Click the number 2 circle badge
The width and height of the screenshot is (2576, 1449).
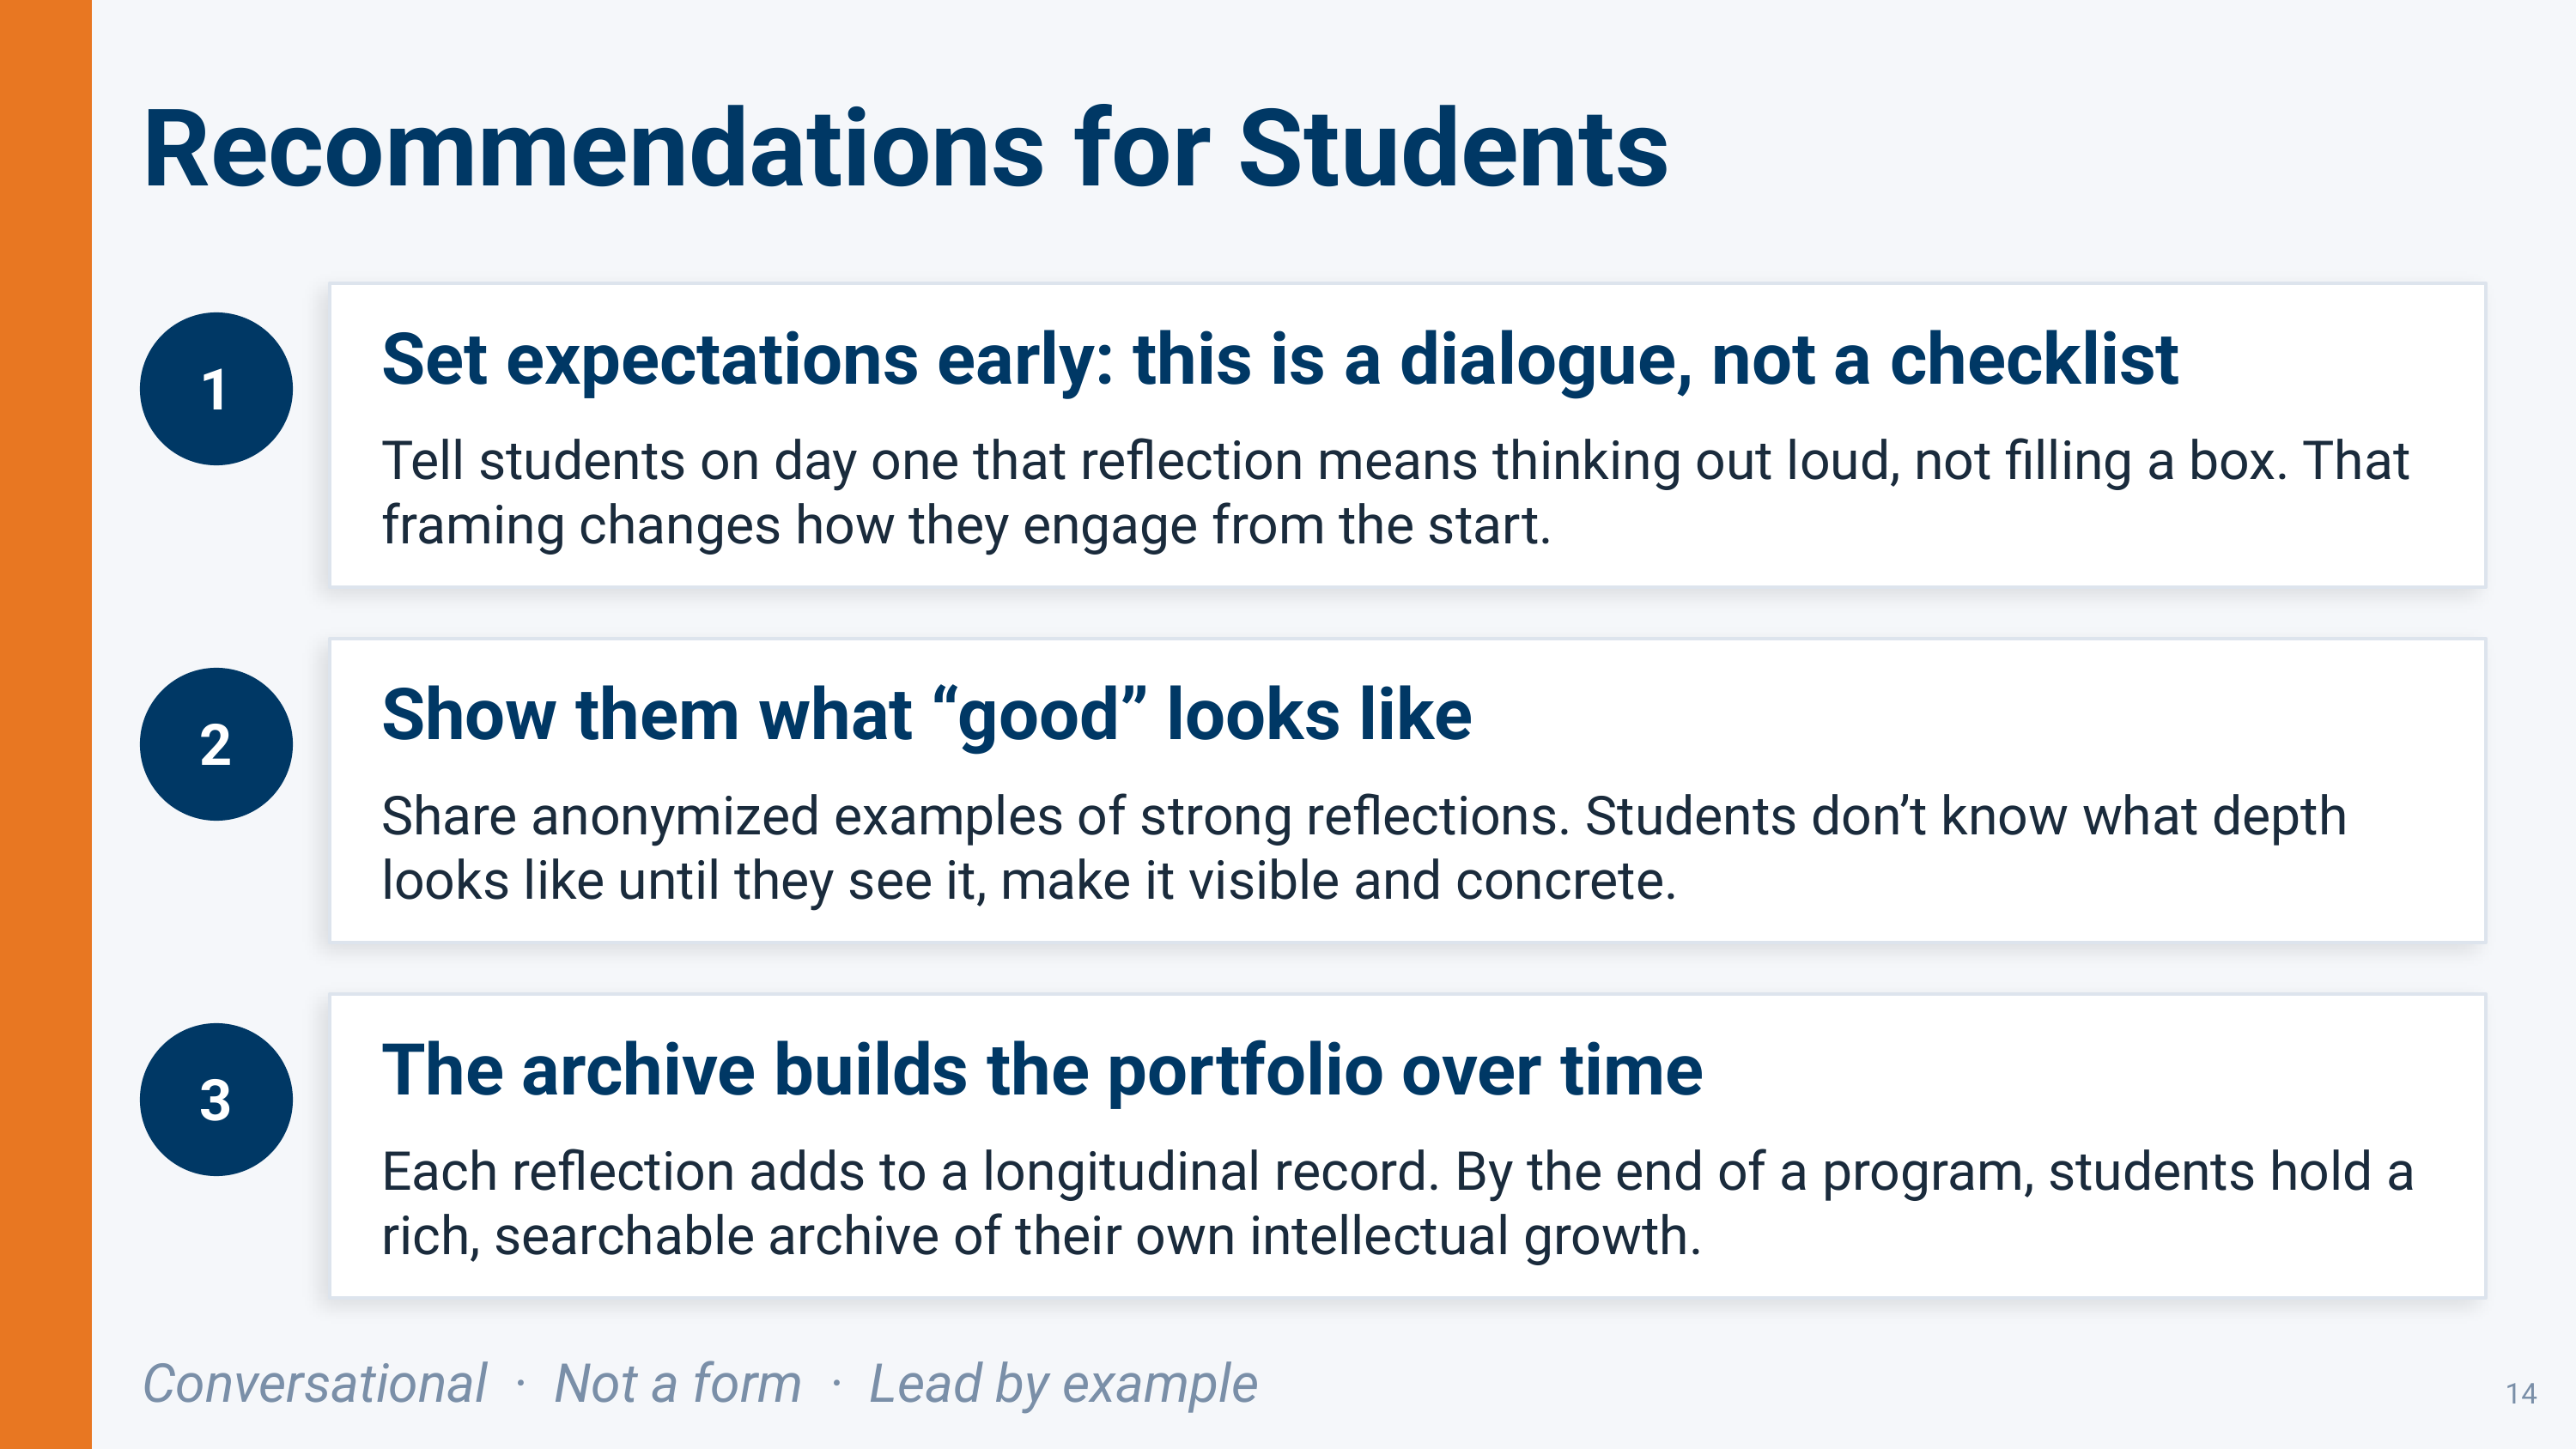point(216,744)
